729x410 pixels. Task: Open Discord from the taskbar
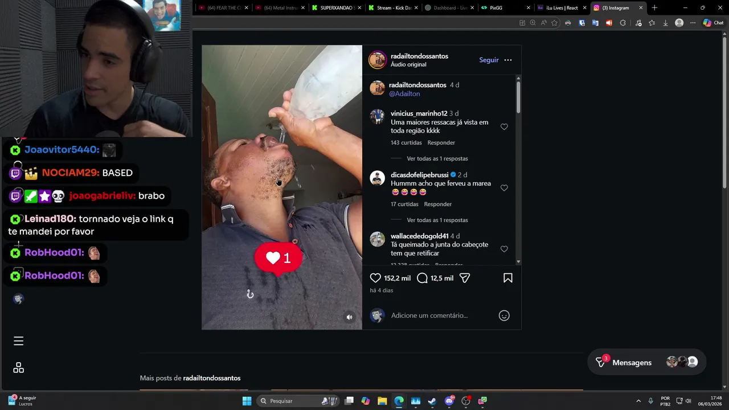tap(449, 401)
